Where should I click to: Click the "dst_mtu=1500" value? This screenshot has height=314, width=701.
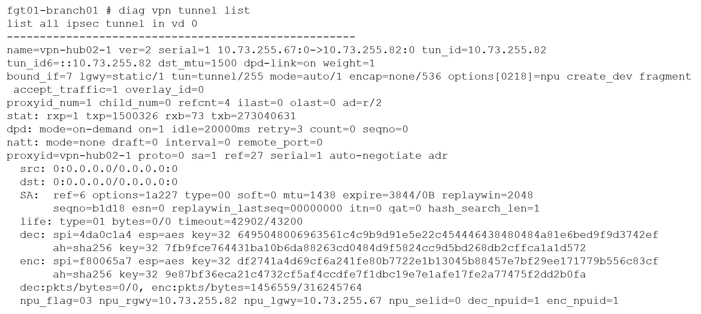tap(197, 63)
